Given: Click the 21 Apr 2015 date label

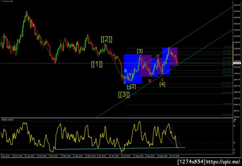Looking at the screenshot, I should pyautogui.click(x=77, y=156).
